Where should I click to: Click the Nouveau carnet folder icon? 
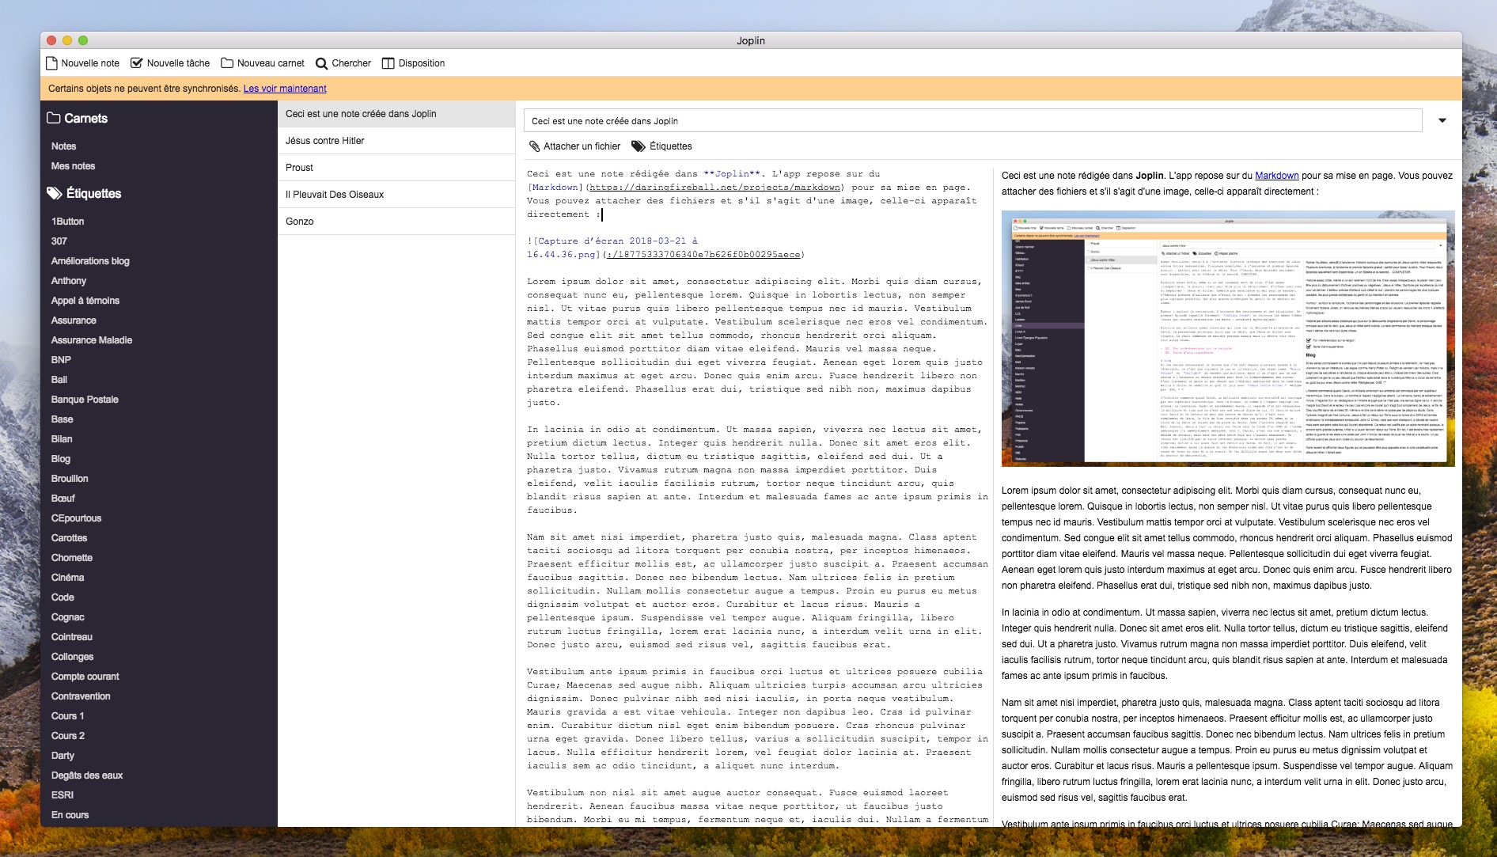click(x=227, y=63)
